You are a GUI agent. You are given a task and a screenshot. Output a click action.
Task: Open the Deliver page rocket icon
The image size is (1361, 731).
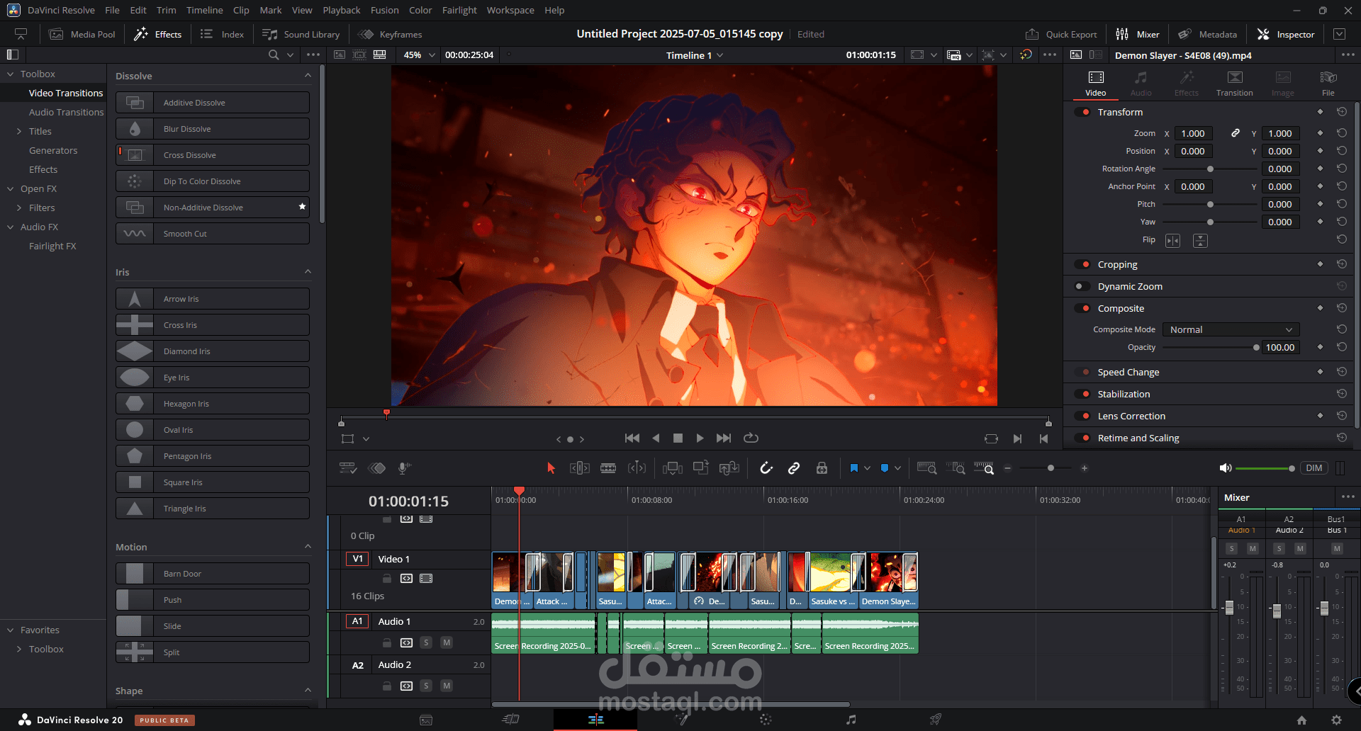click(x=936, y=720)
